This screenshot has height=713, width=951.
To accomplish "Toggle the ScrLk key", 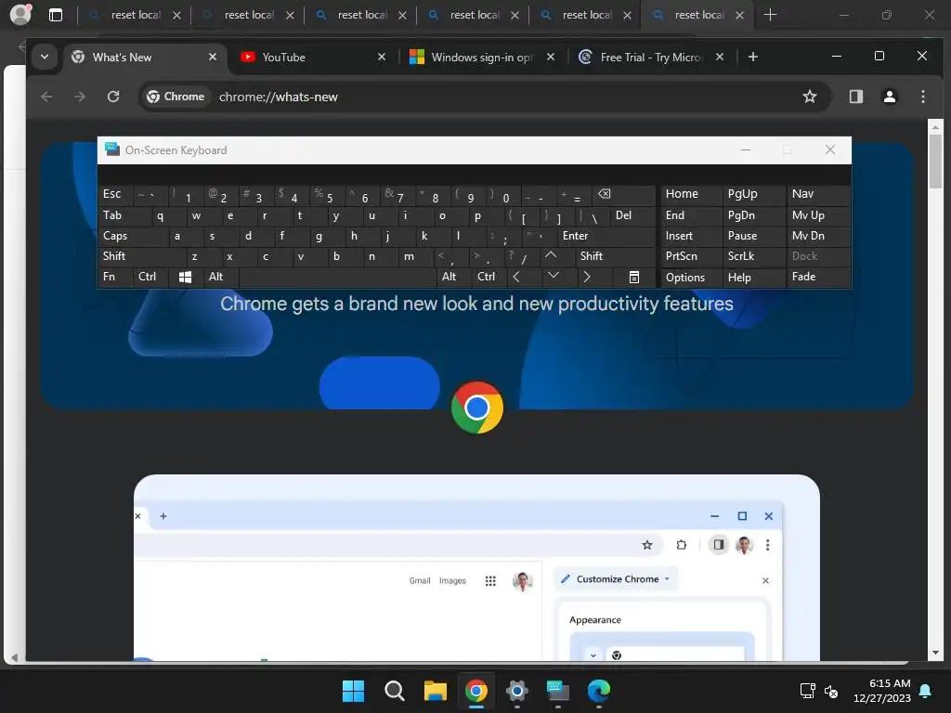I will click(753, 256).
